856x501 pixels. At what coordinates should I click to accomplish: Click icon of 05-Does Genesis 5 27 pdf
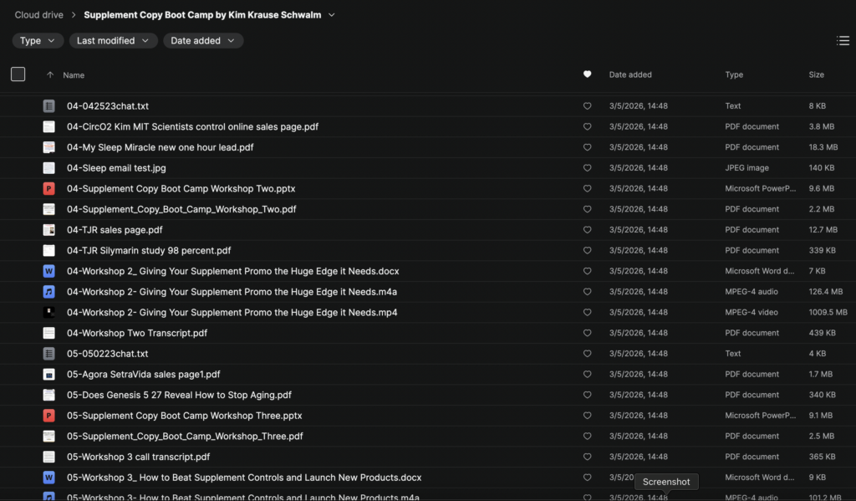tap(48, 395)
